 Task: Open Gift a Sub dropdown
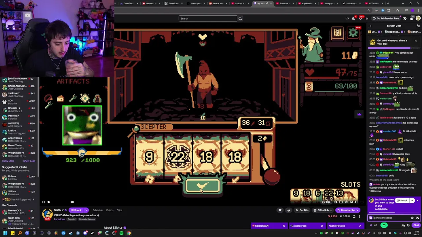pyautogui.click(x=322, y=210)
